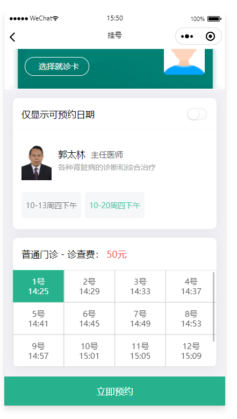
Task: Click doctor 郭太林's profile photo
Action: 37,163
